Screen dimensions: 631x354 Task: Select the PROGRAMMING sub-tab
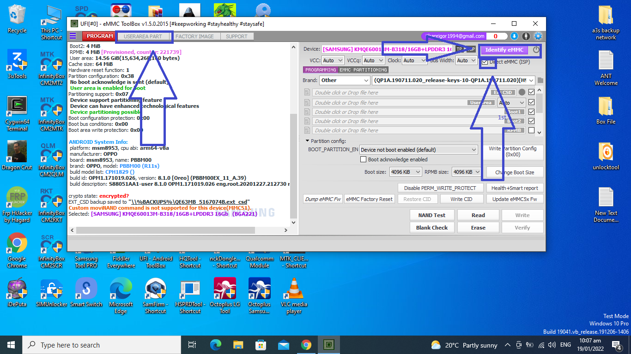[321, 70]
